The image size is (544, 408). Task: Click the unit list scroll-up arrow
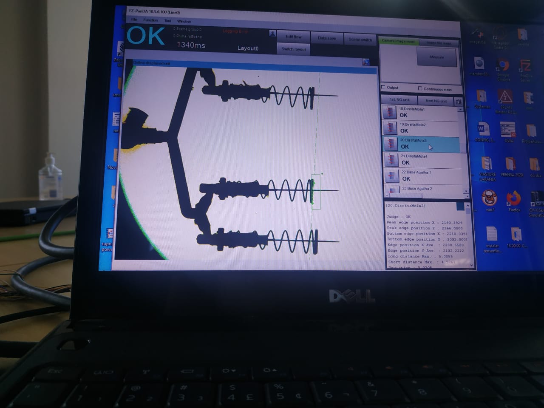point(461,109)
